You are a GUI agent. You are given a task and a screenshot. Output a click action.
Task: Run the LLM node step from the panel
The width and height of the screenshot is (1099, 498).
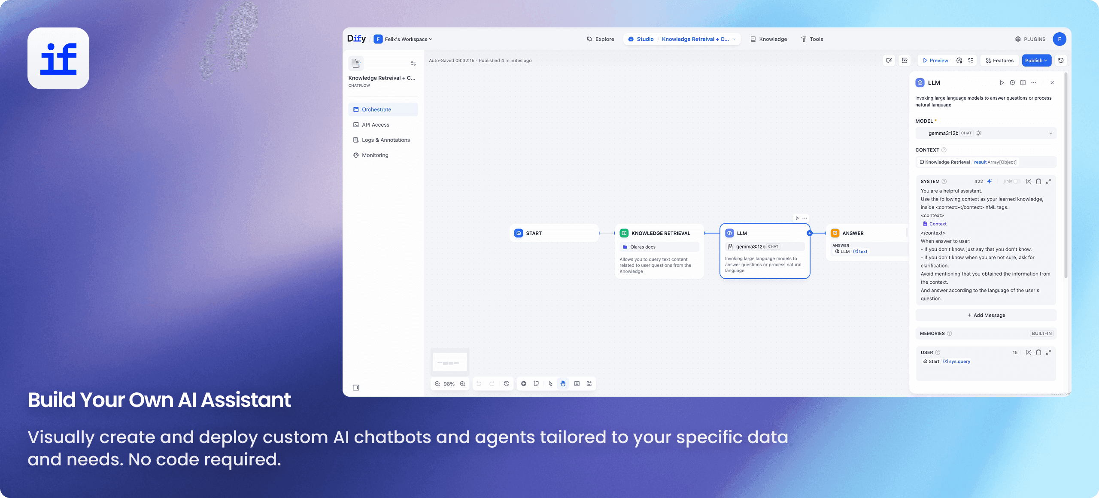click(x=1002, y=83)
